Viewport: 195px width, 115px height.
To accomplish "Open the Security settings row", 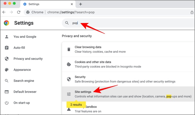I will 128,79.
